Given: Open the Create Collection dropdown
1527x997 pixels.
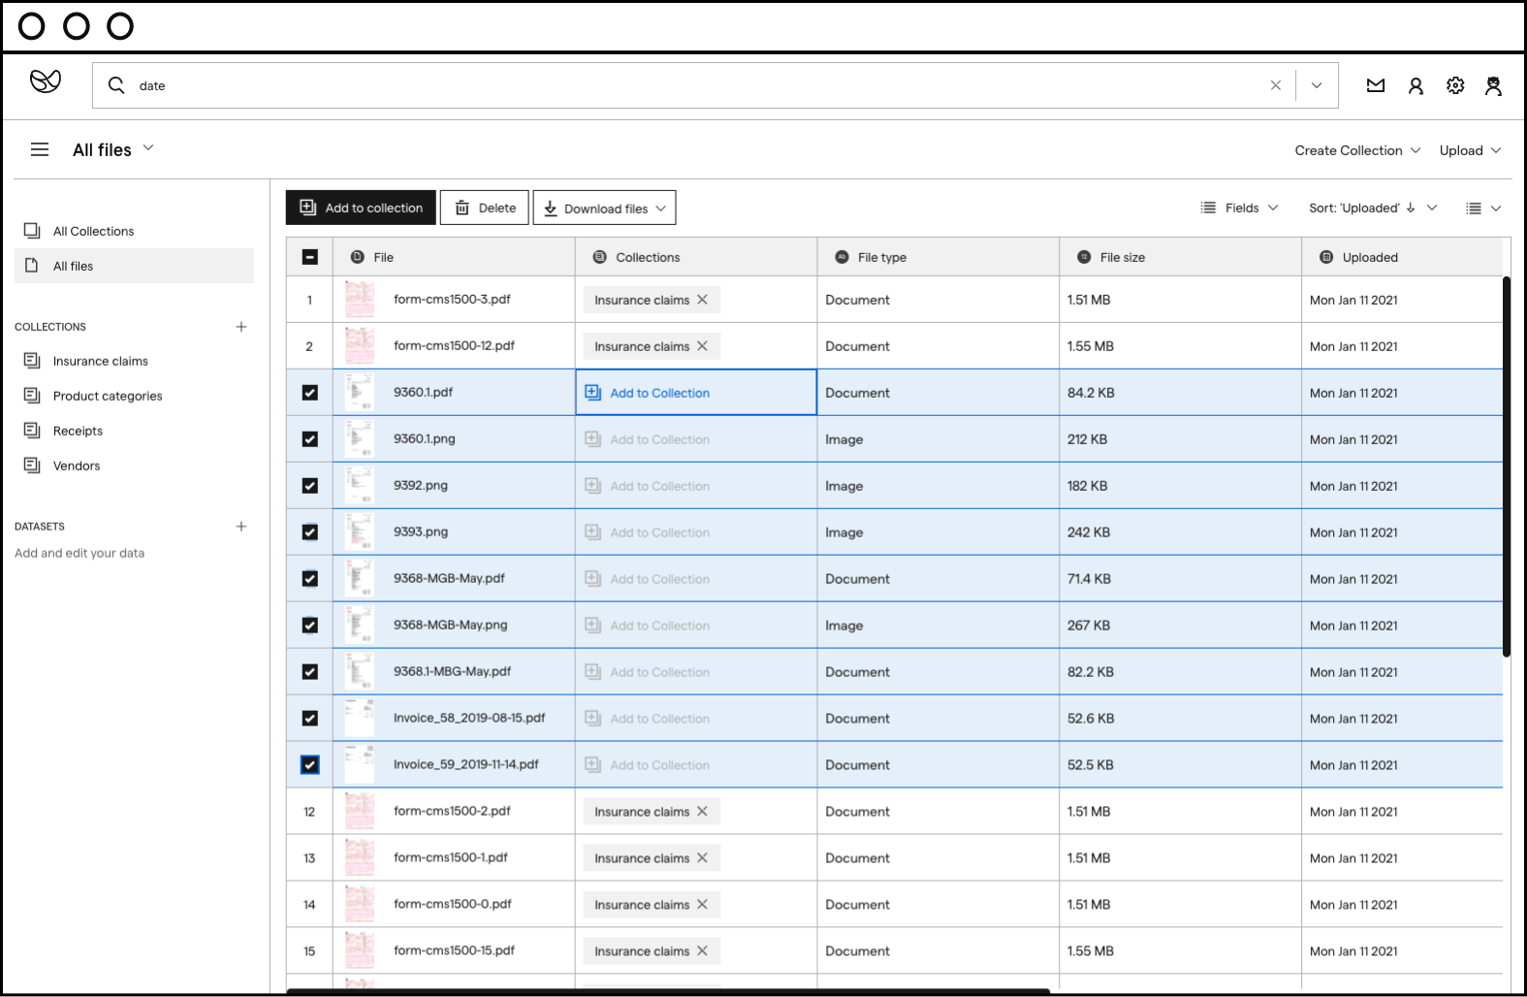Looking at the screenshot, I should [x=1356, y=150].
